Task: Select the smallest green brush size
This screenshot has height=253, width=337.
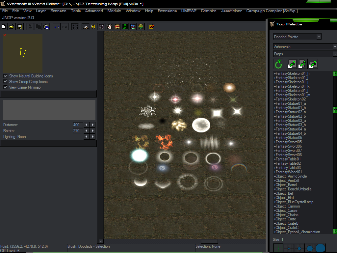Action: click(278, 248)
